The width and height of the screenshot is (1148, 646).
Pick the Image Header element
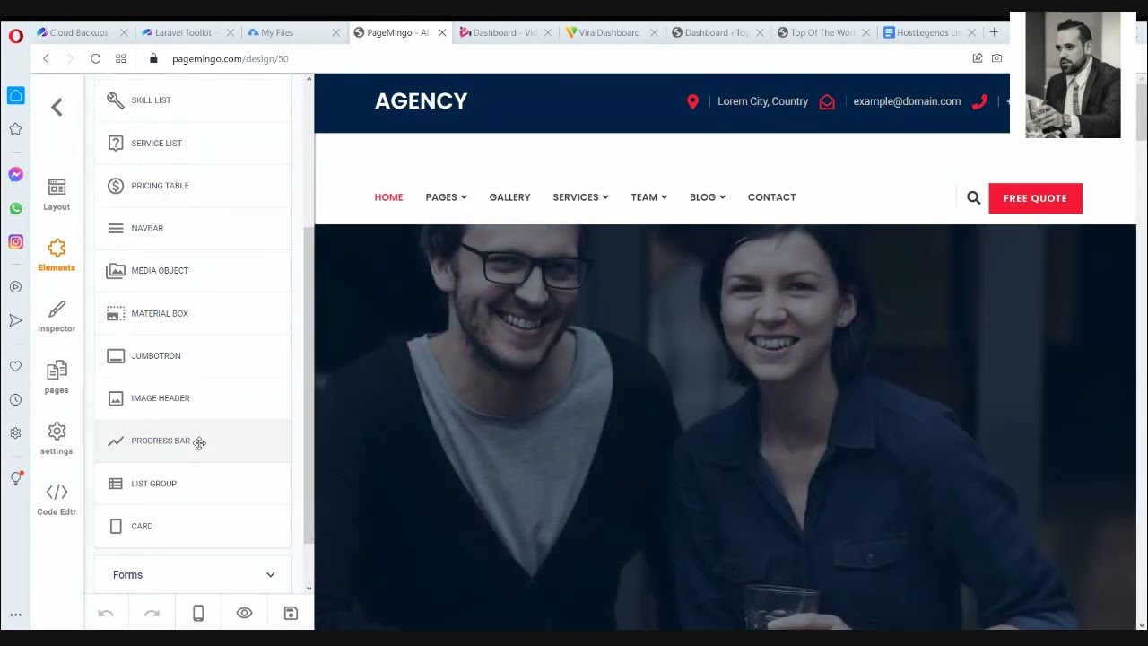(193, 398)
